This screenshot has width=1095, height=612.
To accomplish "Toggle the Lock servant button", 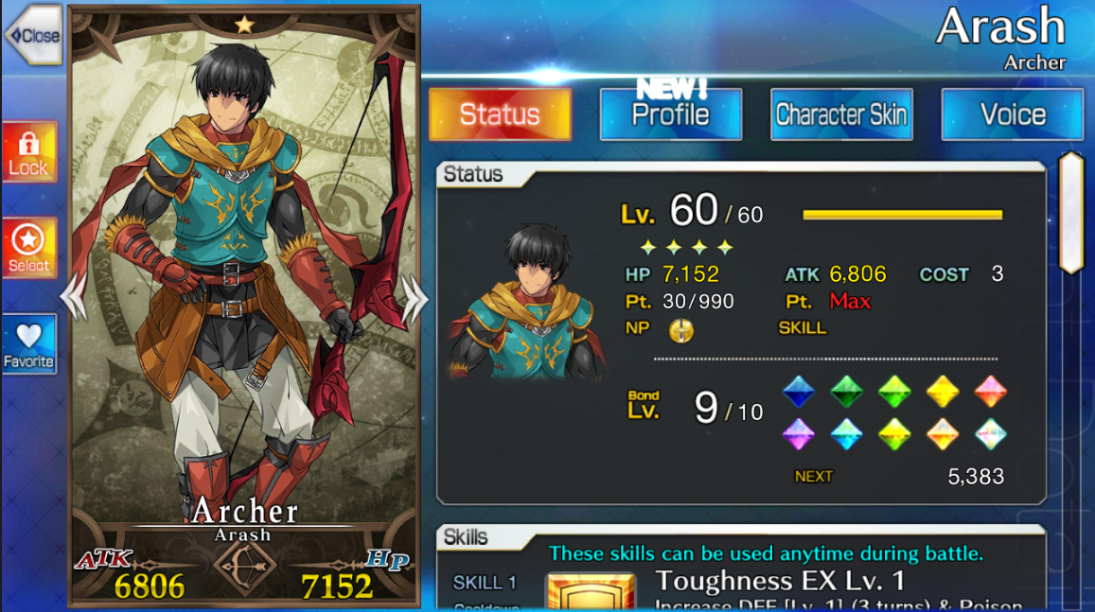I will pyautogui.click(x=28, y=152).
